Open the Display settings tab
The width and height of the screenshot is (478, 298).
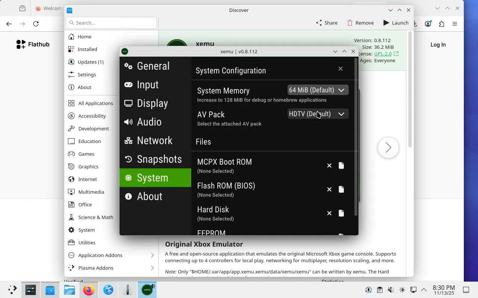[x=155, y=103]
